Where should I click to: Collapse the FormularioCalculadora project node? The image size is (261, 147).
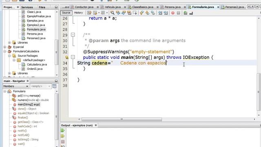click(5, 51)
